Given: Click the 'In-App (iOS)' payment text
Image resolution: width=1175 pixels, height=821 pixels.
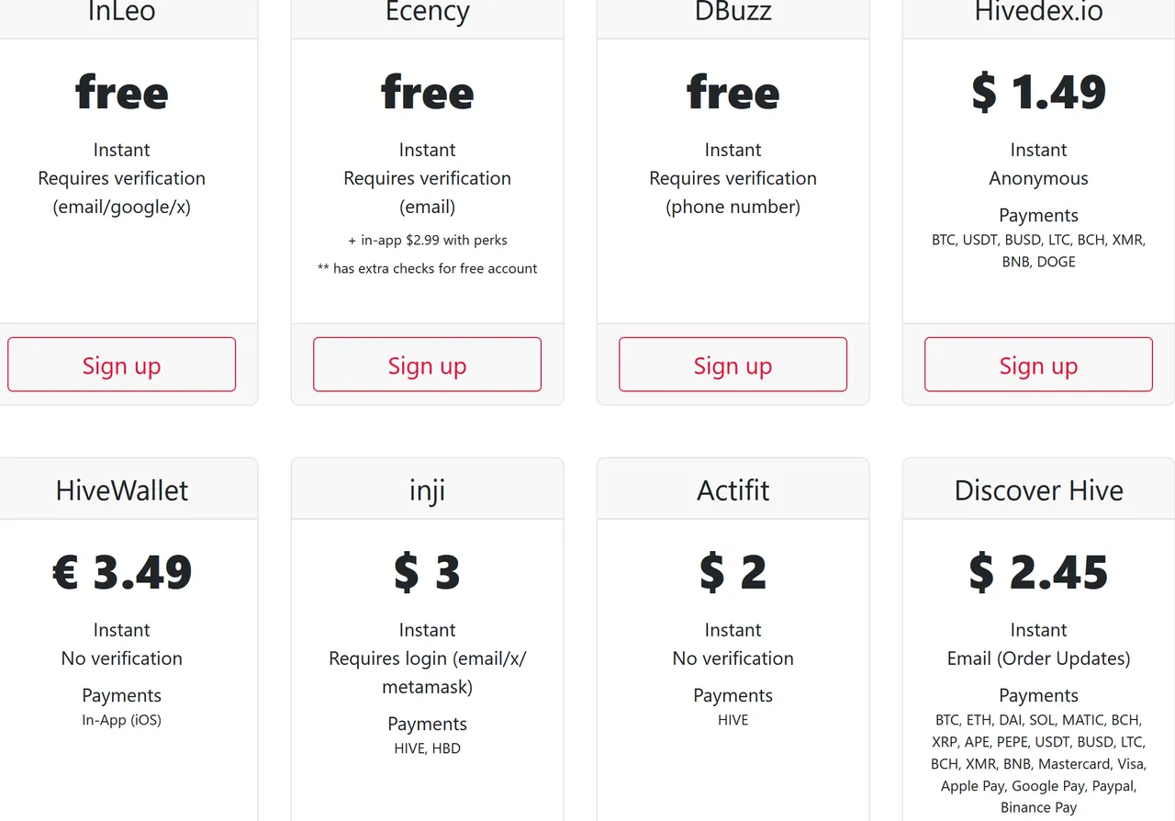Looking at the screenshot, I should coord(122,720).
